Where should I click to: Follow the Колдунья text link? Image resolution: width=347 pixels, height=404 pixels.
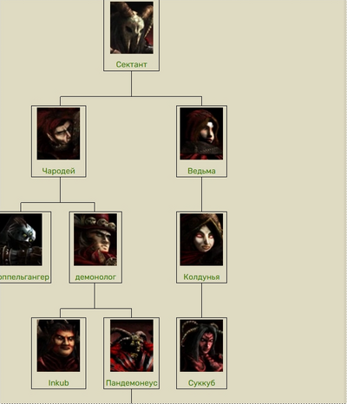point(201,277)
